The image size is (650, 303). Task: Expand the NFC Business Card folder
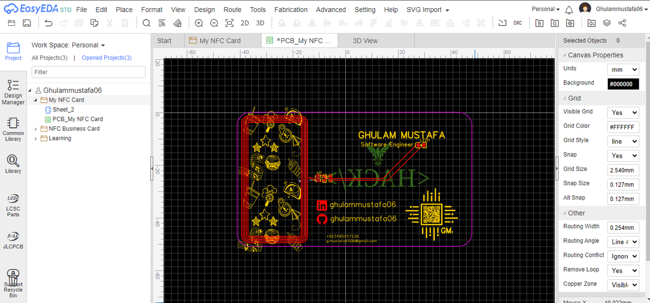(x=36, y=129)
